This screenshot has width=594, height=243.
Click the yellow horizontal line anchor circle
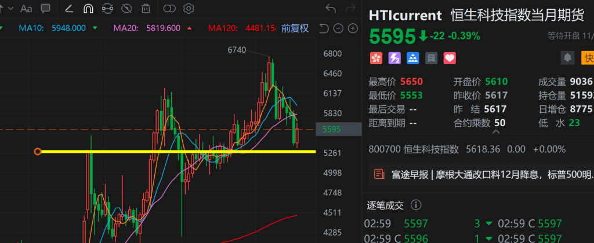coord(38,152)
